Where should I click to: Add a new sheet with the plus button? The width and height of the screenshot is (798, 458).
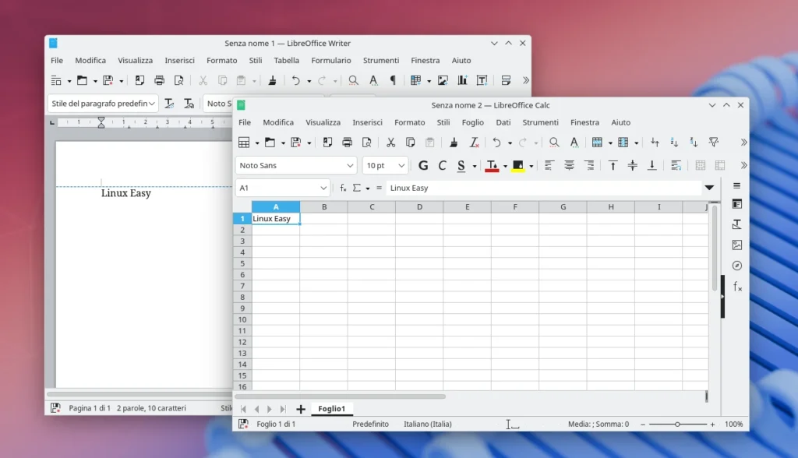[x=300, y=408]
